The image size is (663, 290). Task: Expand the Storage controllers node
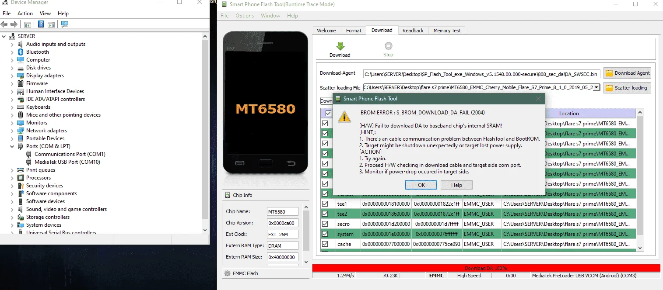tap(12, 217)
